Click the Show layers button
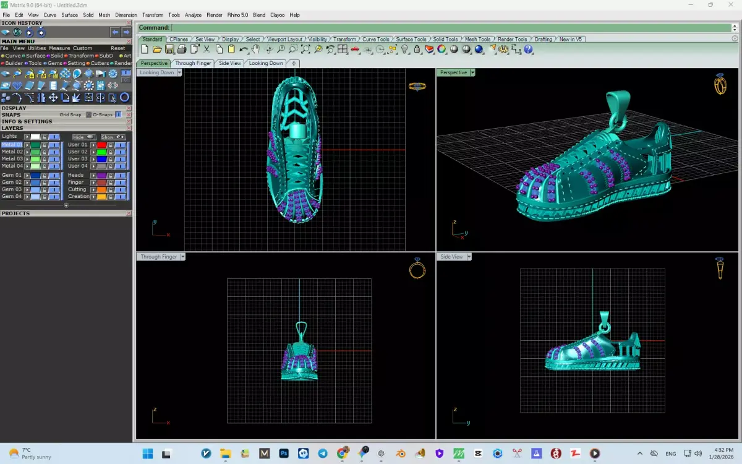The height and width of the screenshot is (464, 742). tap(113, 137)
